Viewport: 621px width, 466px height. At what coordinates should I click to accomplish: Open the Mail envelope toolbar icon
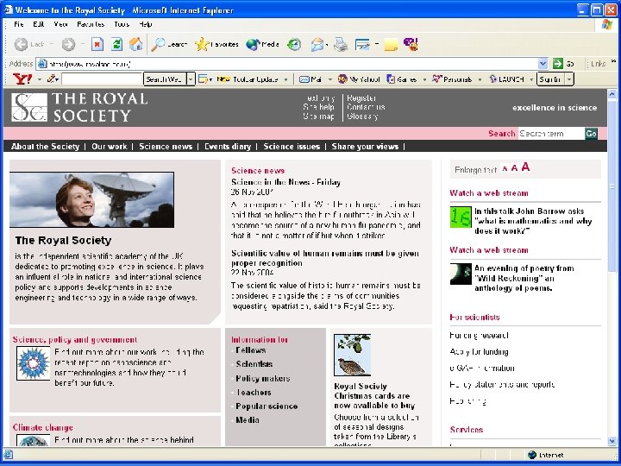coord(317,44)
